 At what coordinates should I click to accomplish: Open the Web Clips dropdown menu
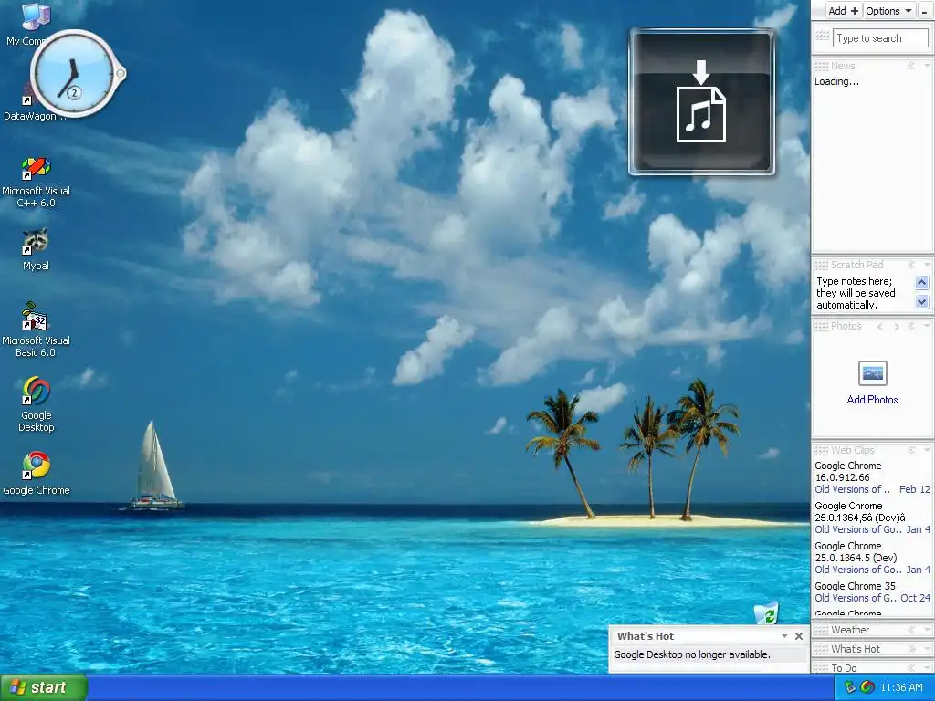pyautogui.click(x=928, y=450)
